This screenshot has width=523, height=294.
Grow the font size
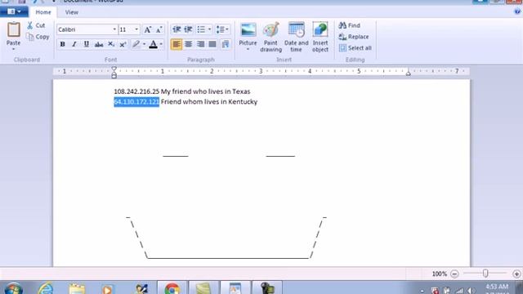(x=147, y=29)
